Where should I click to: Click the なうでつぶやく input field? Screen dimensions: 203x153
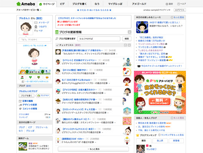point(35,40)
